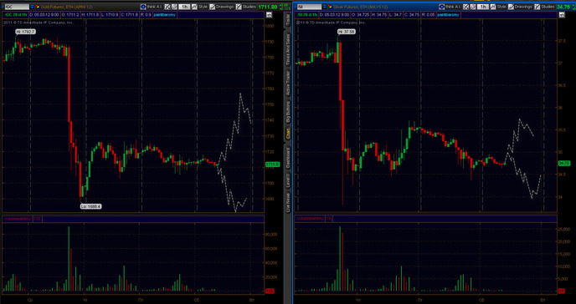Image resolution: width=576 pixels, height=304 pixels.
Task: Click the /SI symbol input field
Action: click(309, 7)
